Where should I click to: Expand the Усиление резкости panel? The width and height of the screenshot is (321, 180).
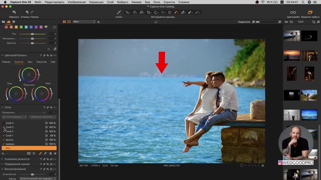click(2, 159)
